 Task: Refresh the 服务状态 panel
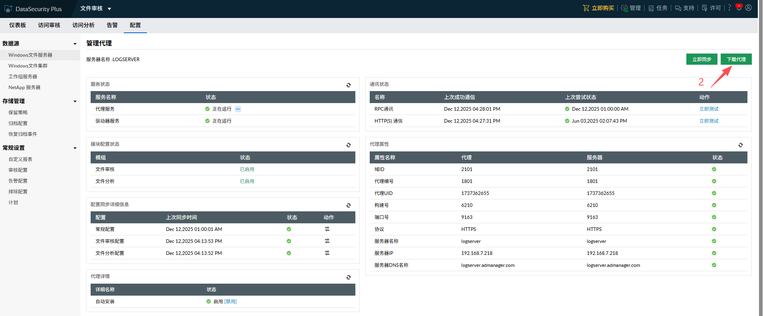[x=348, y=85]
